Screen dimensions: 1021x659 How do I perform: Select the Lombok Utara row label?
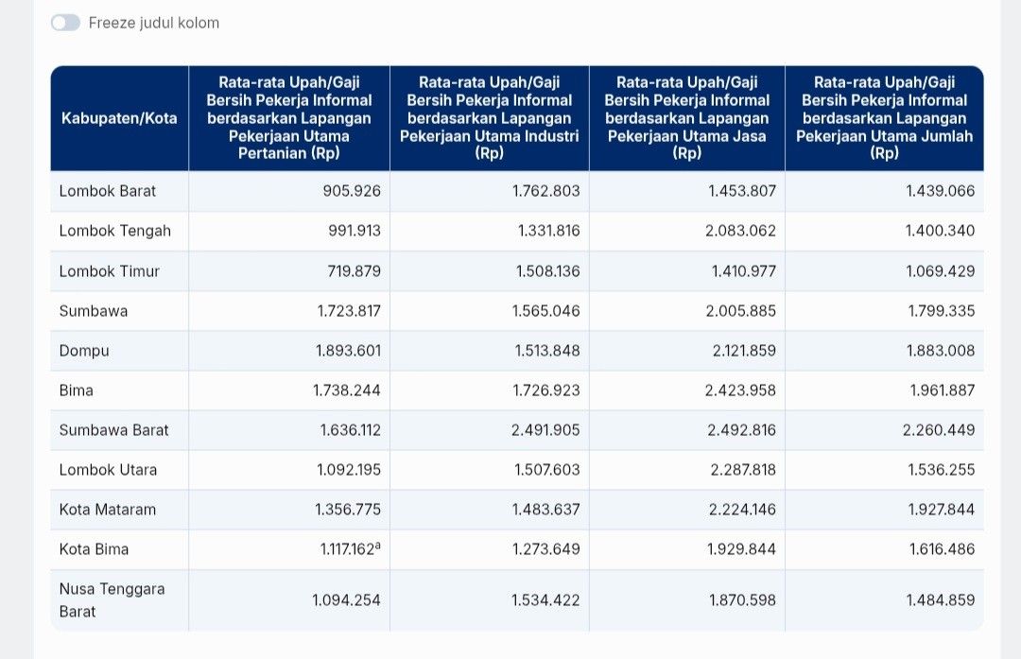click(108, 470)
